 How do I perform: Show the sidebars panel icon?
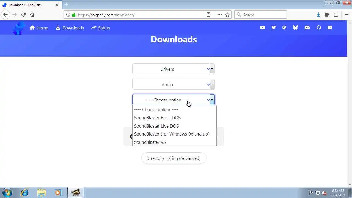(x=336, y=15)
